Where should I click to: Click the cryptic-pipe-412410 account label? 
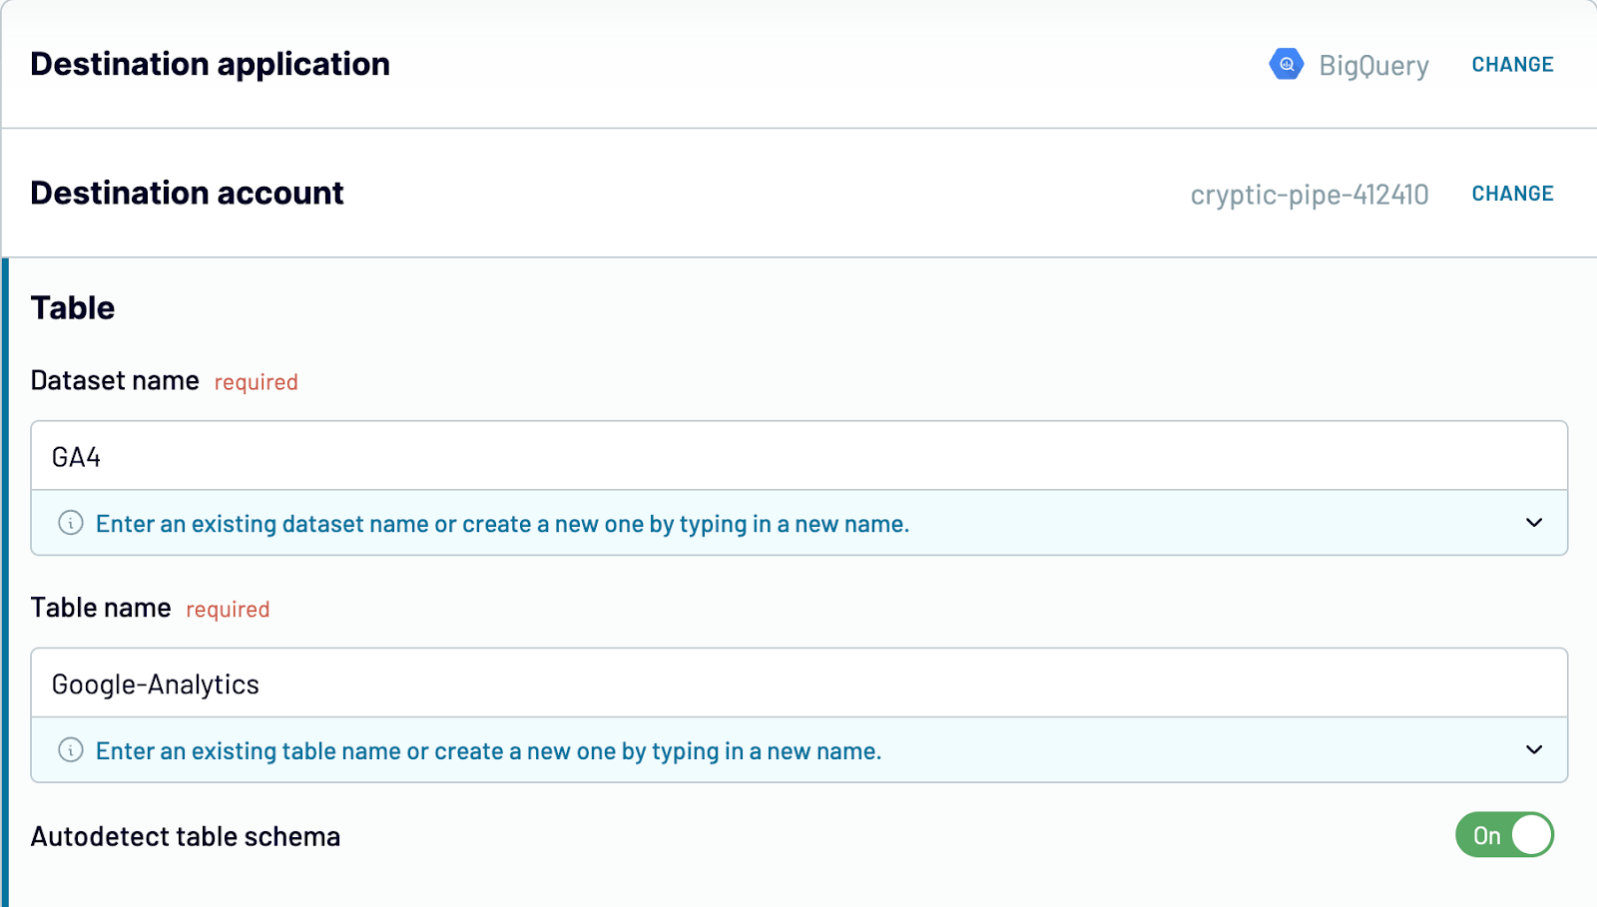pyautogui.click(x=1310, y=195)
